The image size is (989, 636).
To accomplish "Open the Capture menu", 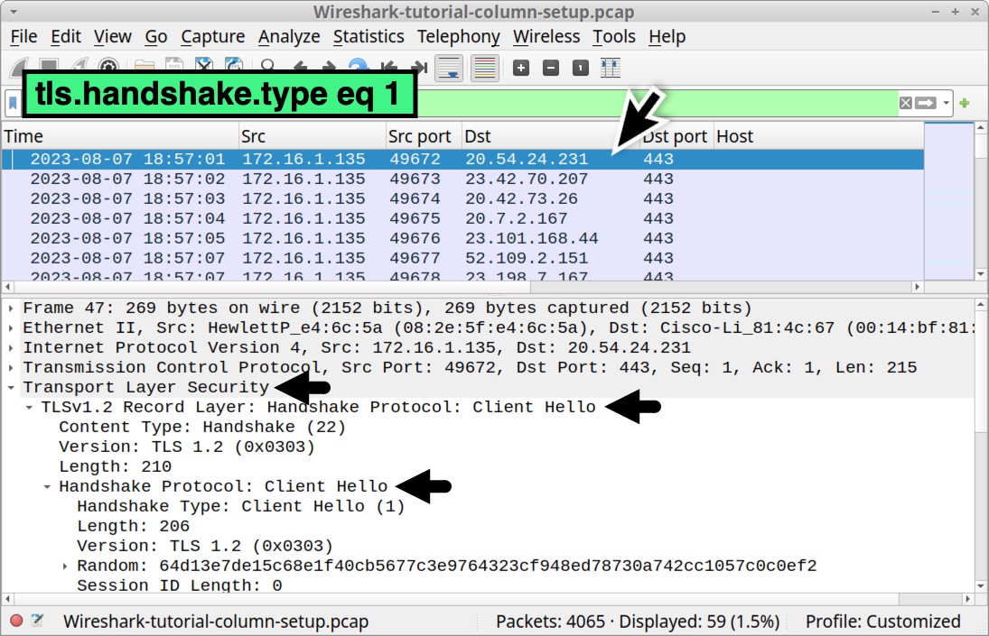I will 213,36.
